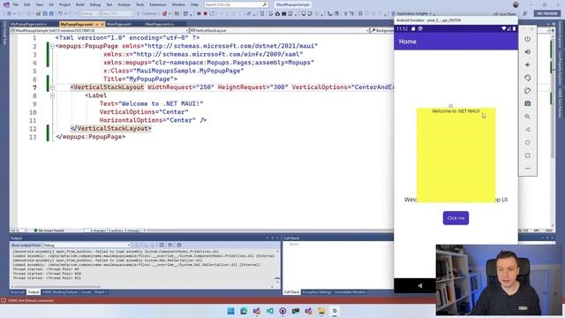Click the red Stop debugging icon
This screenshot has width=565, height=318.
pos(206,14)
